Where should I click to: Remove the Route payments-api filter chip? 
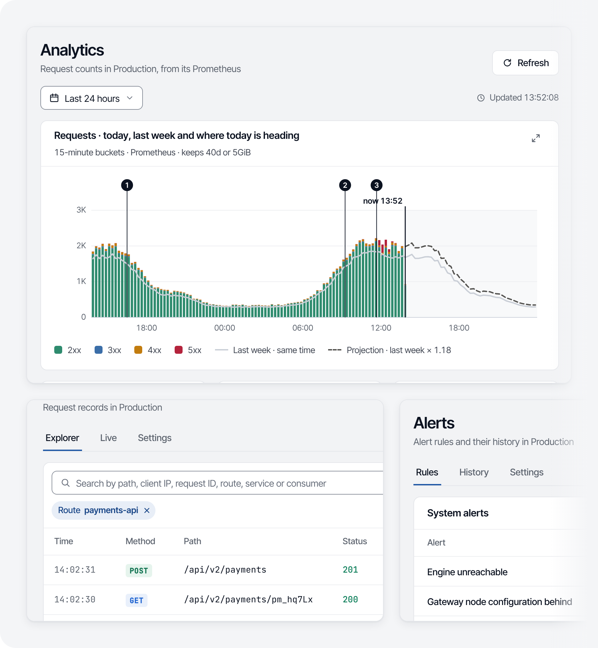pyautogui.click(x=147, y=510)
